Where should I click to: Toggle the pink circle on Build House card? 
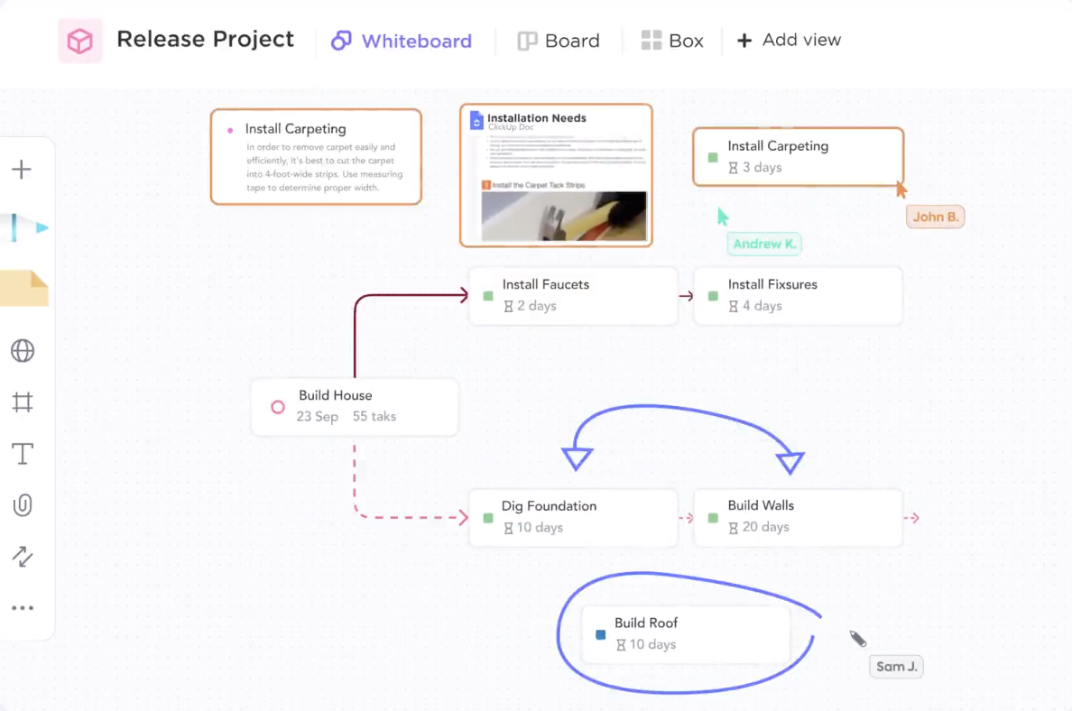click(277, 408)
